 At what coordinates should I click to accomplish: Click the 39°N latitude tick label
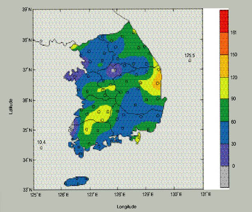pos(27,9)
